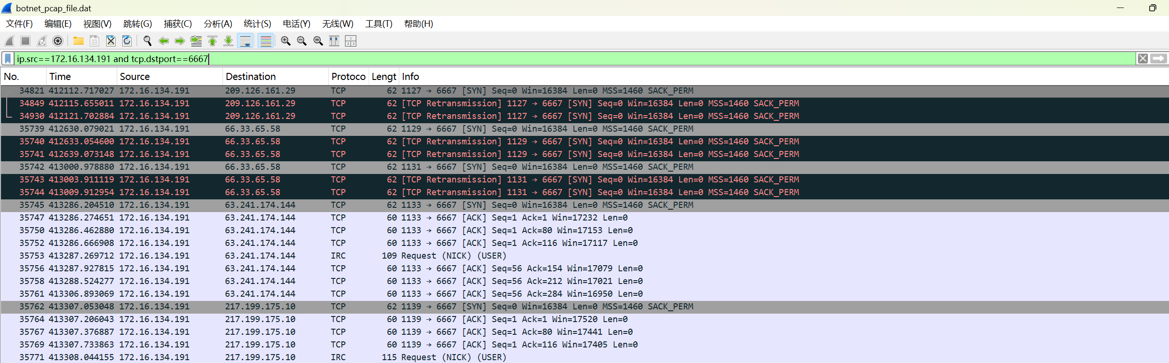The height and width of the screenshot is (363, 1169).
Task: Open the 电话(Y) menu
Action: pyautogui.click(x=297, y=24)
